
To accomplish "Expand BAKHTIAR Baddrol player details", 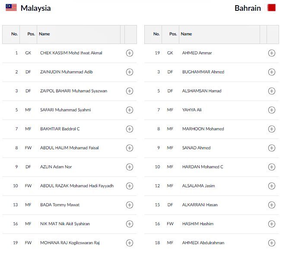I will [129, 129].
